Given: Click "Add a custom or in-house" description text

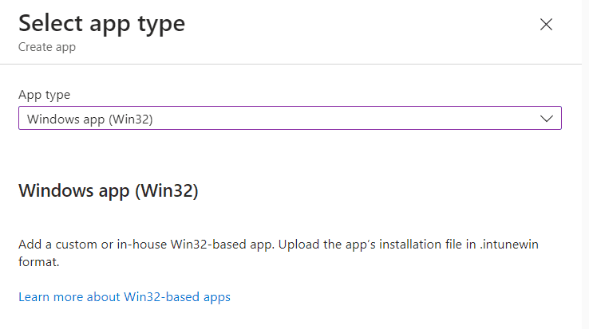Looking at the screenshot, I should [x=88, y=244].
